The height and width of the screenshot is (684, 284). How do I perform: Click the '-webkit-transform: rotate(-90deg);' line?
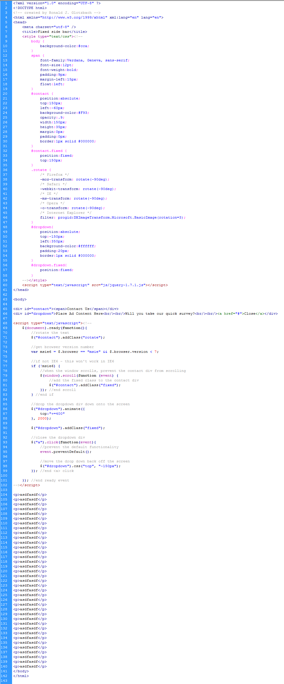coord(78,189)
